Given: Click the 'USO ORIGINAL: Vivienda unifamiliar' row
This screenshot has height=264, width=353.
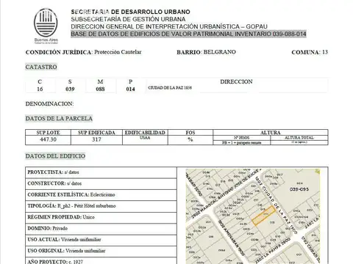Looking at the screenshot, I should [101, 251].
